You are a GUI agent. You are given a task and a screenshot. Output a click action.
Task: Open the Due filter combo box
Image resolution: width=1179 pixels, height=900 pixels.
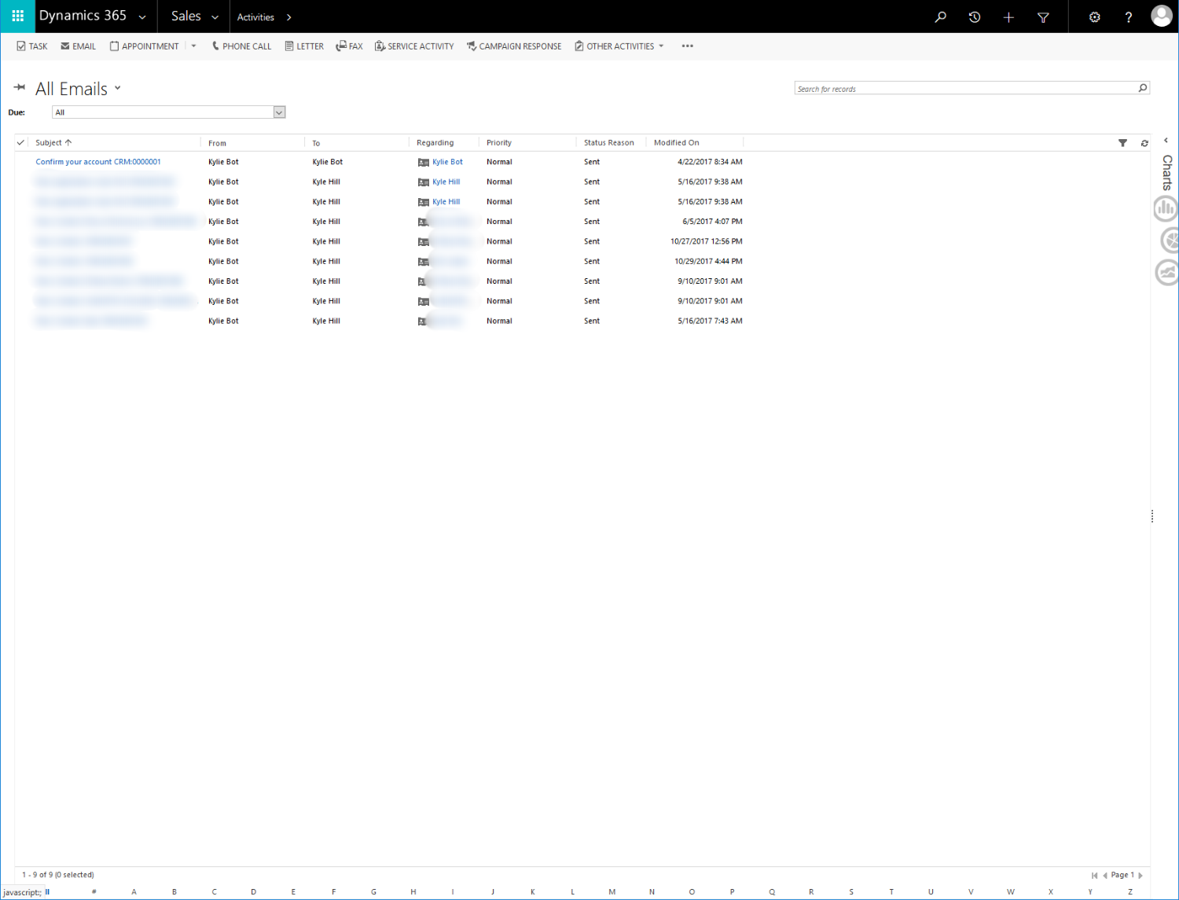coord(168,112)
